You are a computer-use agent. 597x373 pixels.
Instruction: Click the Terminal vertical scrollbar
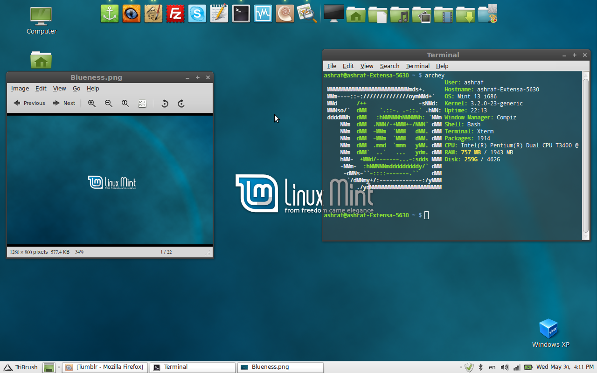coord(586,156)
